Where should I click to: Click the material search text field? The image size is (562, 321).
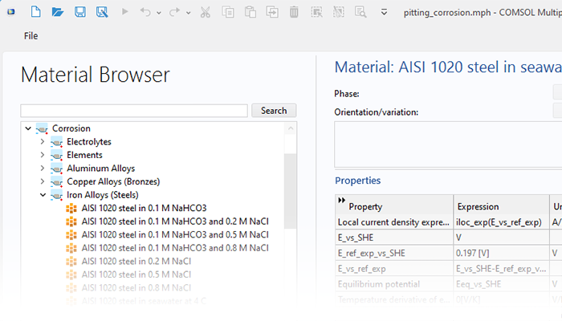point(133,111)
